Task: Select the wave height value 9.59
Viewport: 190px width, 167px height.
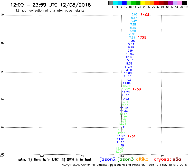Action: 129,63
